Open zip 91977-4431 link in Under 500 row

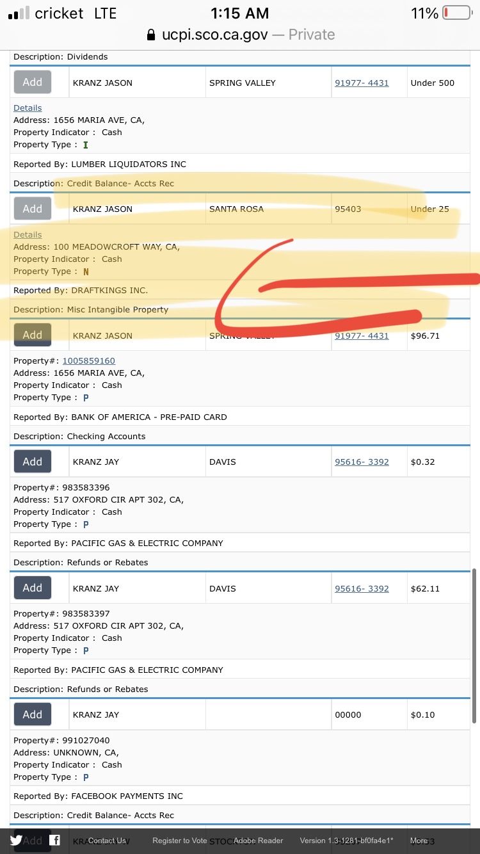point(362,83)
